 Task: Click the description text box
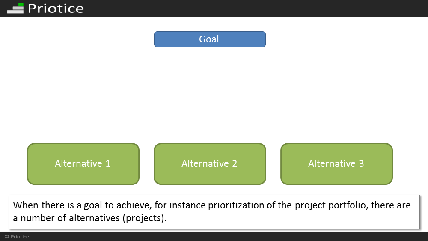coord(214,212)
